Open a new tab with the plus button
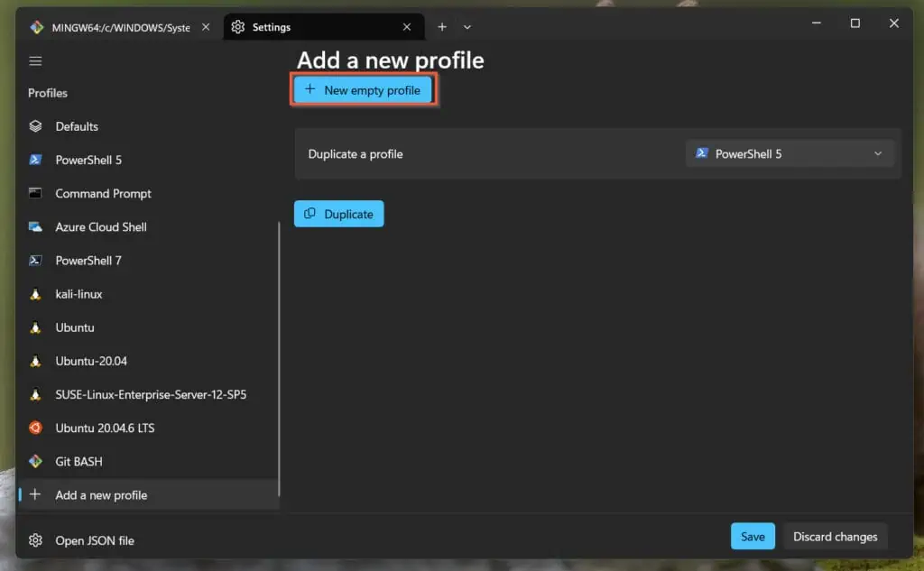The width and height of the screenshot is (924, 571). click(442, 27)
